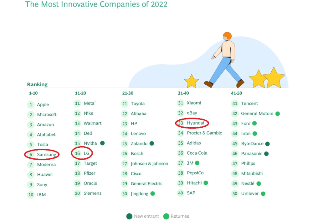Select the circled LG entry
The width and height of the screenshot is (313, 223).
click(82, 153)
